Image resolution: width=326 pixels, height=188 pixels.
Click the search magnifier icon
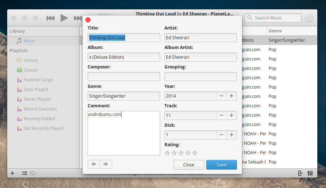click(250, 18)
